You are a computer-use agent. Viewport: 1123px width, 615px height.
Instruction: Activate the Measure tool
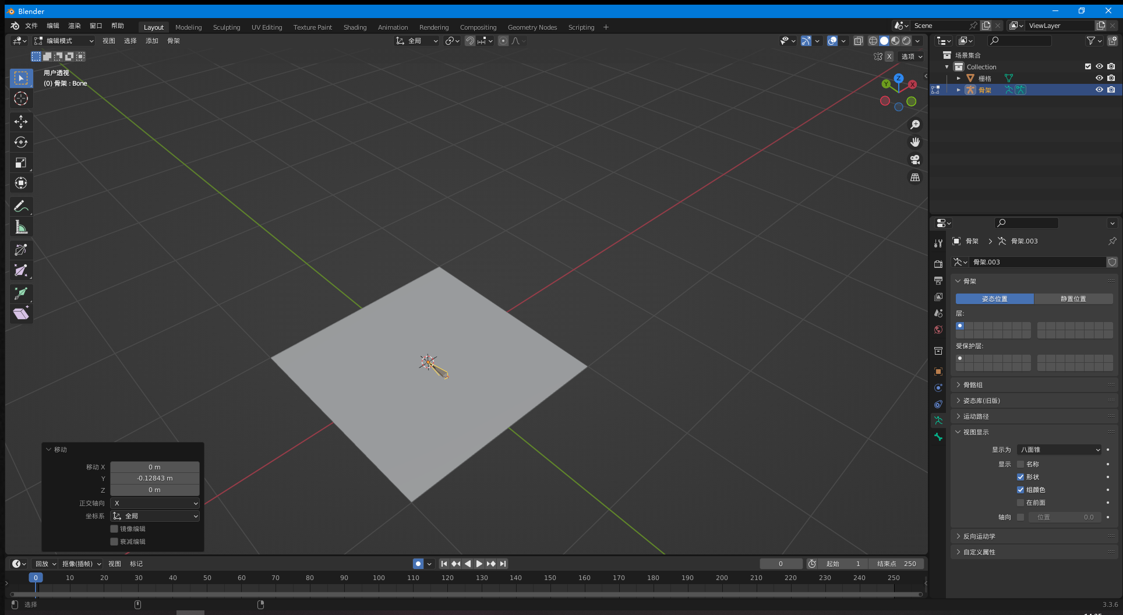pos(21,227)
